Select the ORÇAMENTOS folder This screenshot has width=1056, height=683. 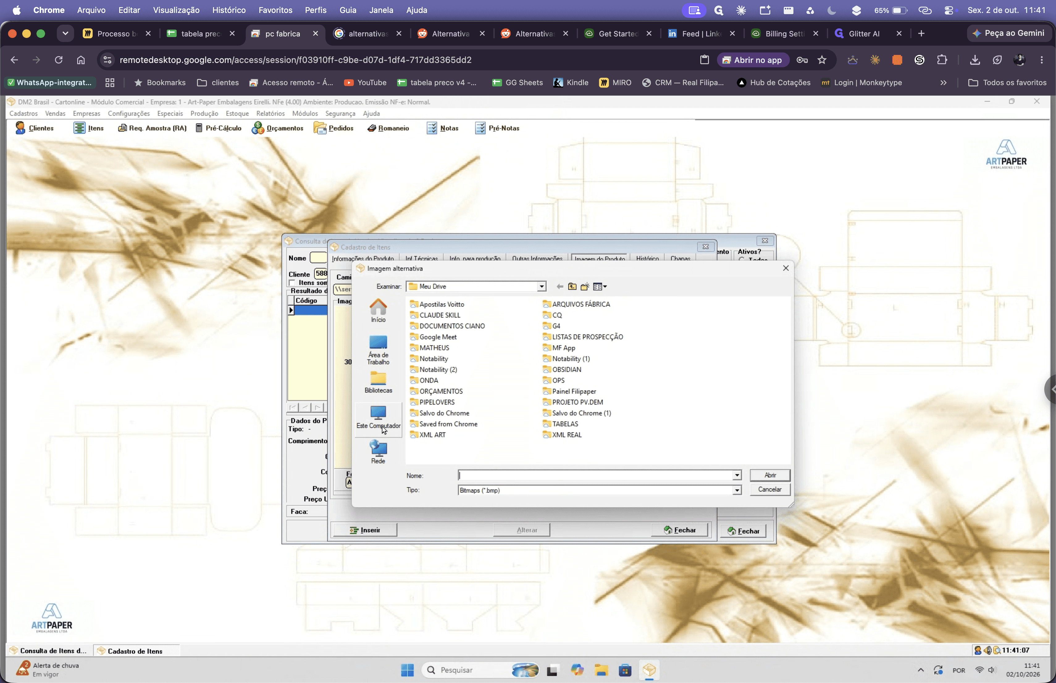(x=436, y=391)
